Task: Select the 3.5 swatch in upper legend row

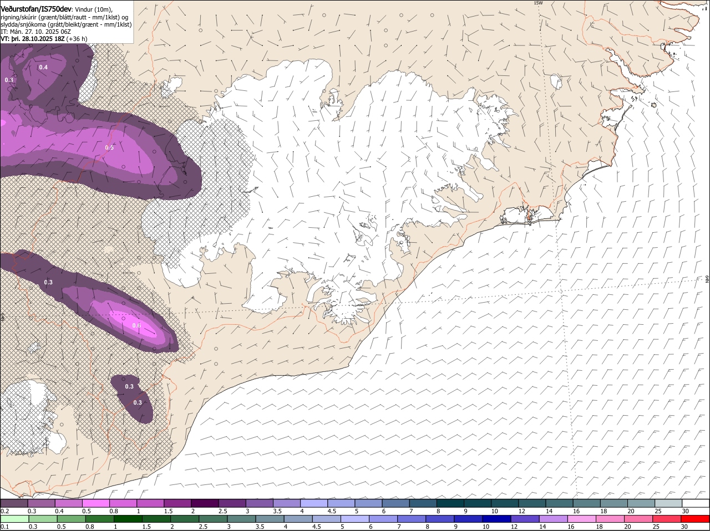Action: (286, 503)
